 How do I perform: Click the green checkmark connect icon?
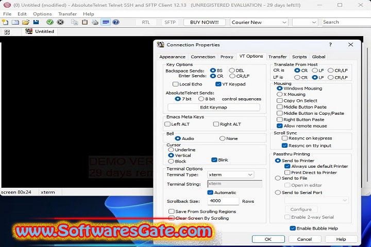click(x=49, y=22)
